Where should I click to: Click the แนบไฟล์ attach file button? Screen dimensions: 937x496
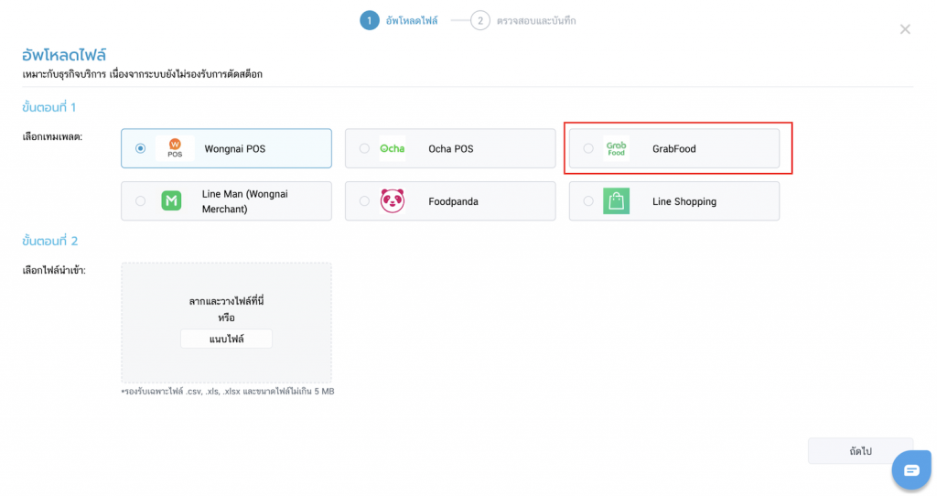point(227,339)
